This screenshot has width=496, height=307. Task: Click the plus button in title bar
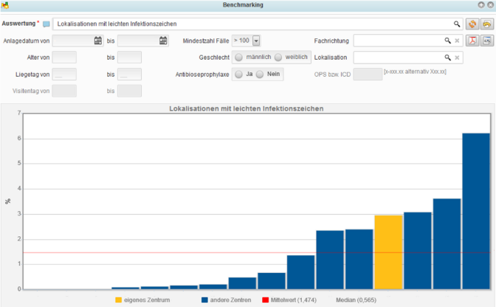(x=481, y=4)
